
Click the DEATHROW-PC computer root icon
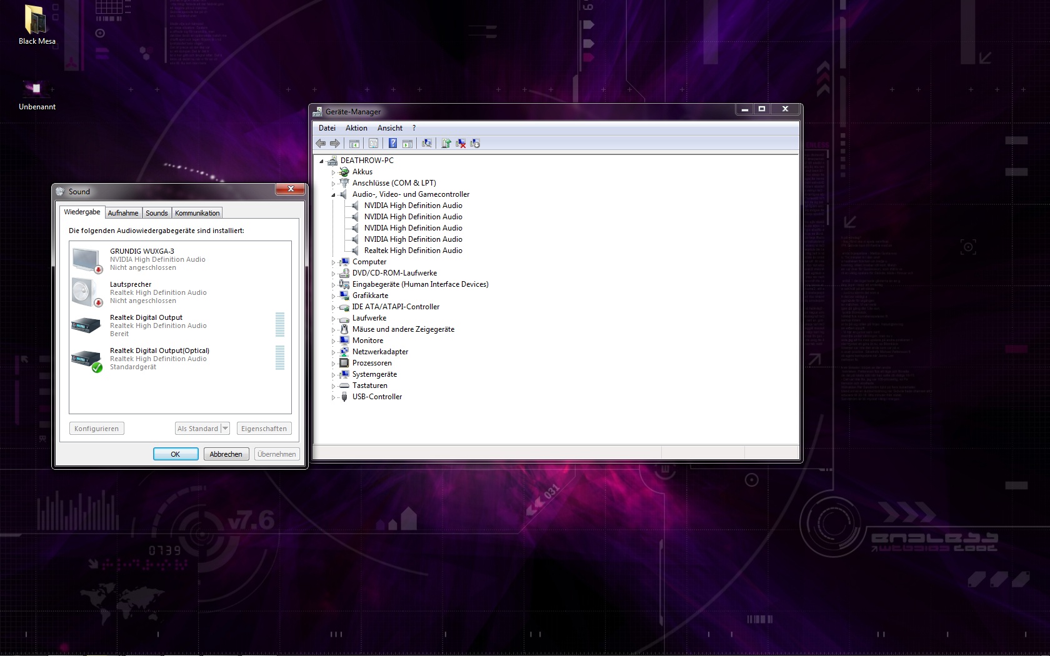point(332,161)
